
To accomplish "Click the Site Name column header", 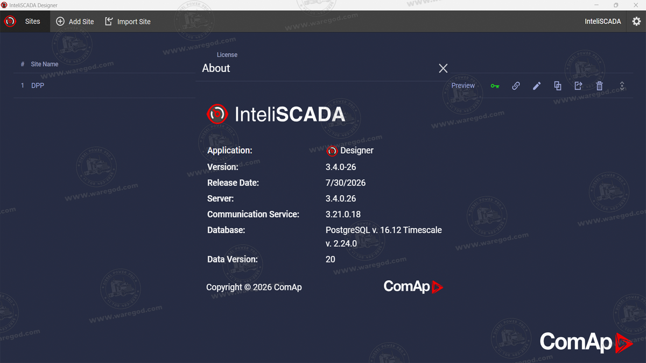I will coord(45,64).
